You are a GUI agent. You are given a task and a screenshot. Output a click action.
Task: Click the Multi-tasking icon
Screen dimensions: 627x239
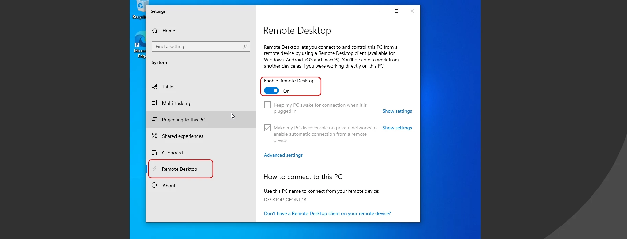click(154, 103)
